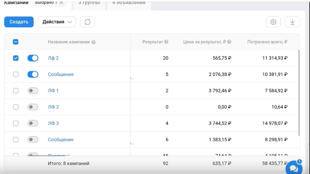Check the Сообщения campaign checkbox
Viewport: 310px width, 174px height.
click(16, 74)
